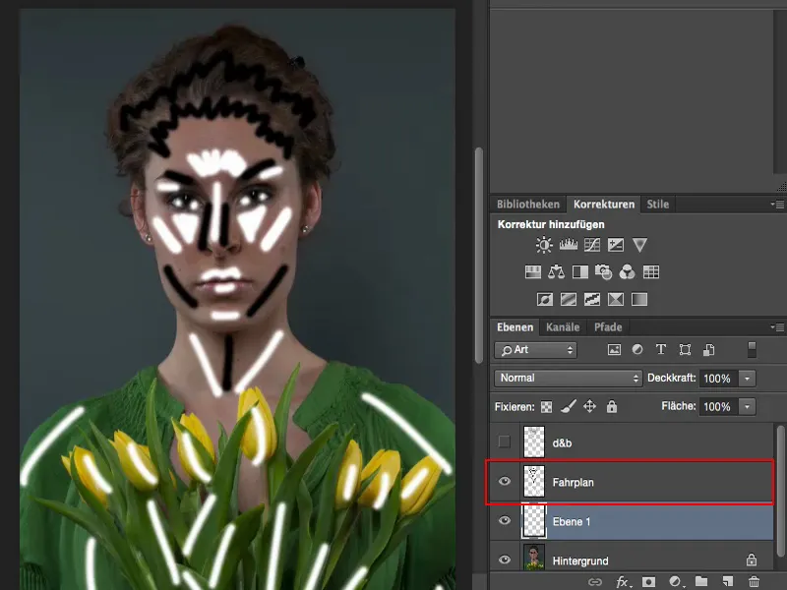Add a Brightness/Contrast adjustment

tap(544, 245)
